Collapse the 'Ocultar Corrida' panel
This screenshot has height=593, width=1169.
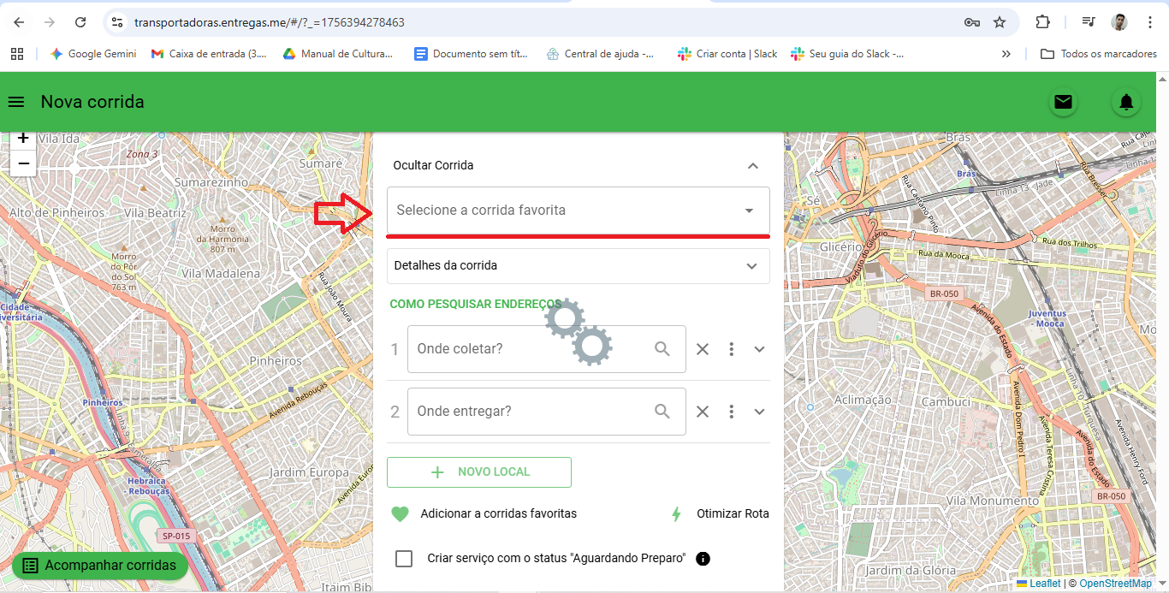(x=752, y=166)
